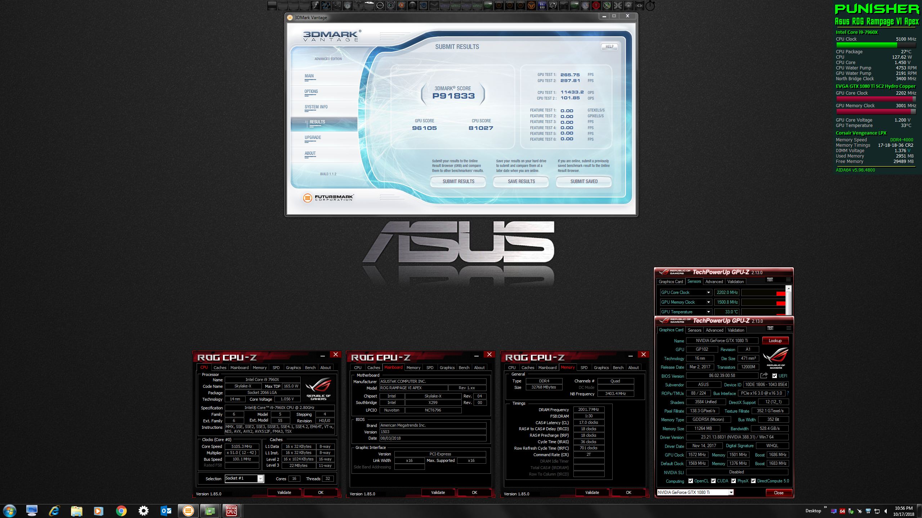
Task: Click the SUBMIT RESULTS button
Action: tap(458, 182)
